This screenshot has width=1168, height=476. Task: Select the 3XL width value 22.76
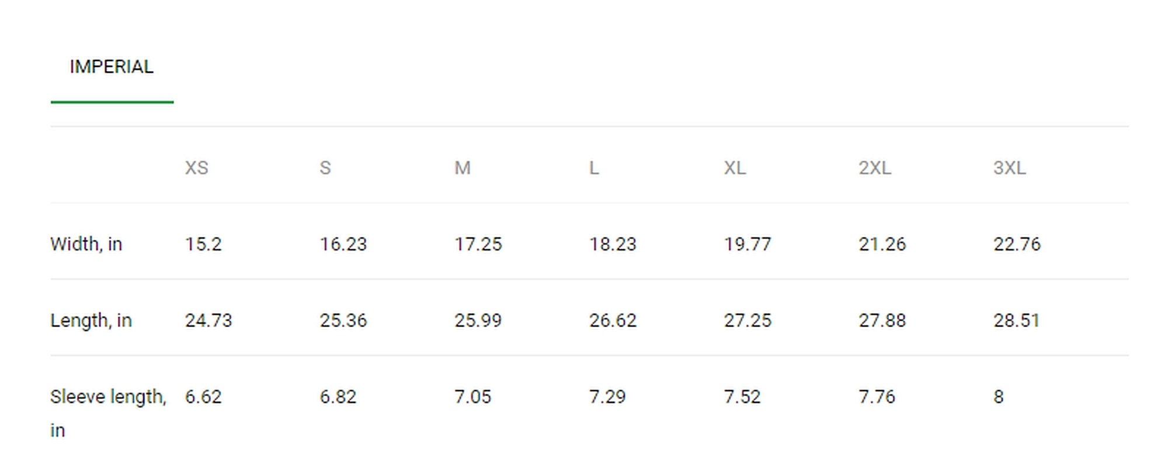1017,244
